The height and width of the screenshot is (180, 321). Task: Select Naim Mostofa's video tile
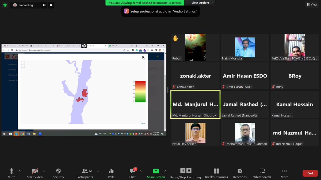(x=245, y=47)
